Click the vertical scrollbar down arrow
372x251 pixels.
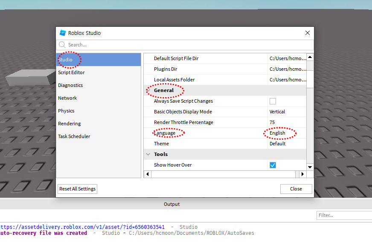[310, 167]
